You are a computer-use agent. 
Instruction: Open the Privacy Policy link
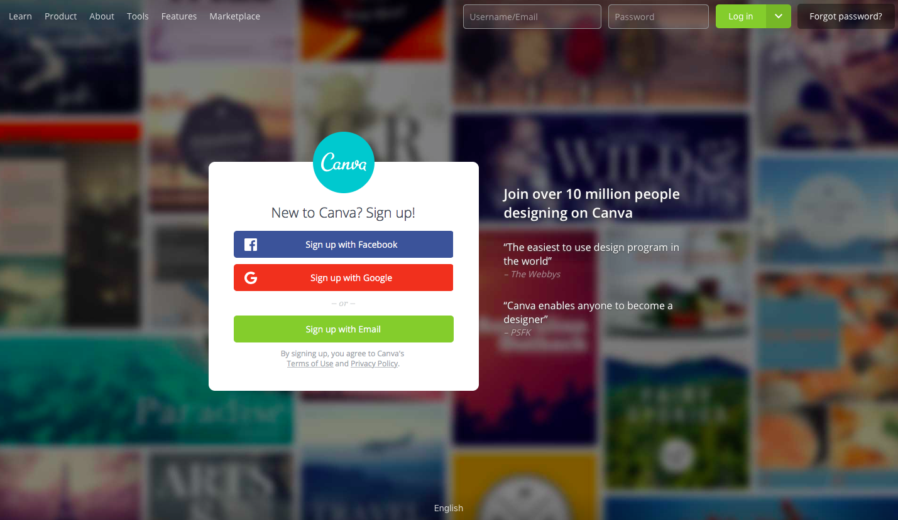tap(375, 364)
